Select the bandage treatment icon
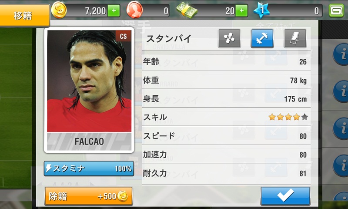The width and height of the screenshot is (348, 209). click(229, 38)
